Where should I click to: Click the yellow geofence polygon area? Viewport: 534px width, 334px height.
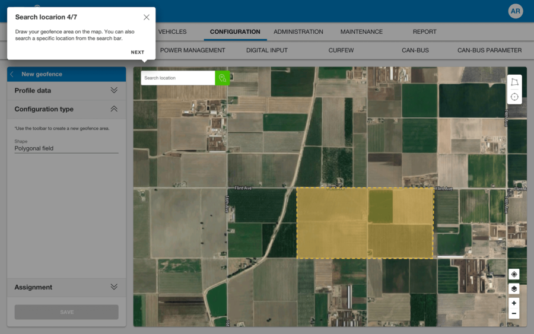click(x=365, y=223)
